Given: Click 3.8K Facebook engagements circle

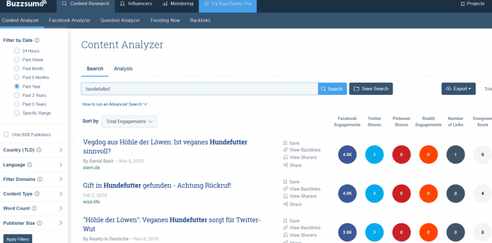Looking at the screenshot, I should [x=347, y=233].
